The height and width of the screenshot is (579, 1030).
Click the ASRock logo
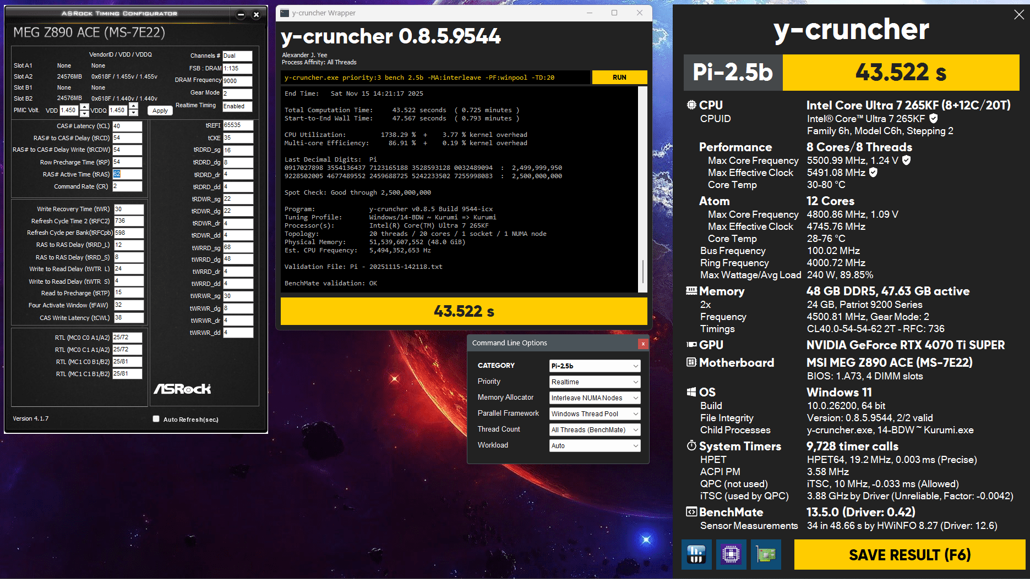coord(182,389)
